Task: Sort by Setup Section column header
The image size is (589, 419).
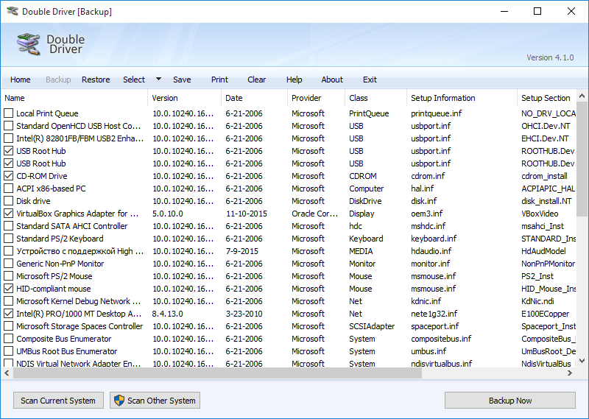Action: point(546,98)
